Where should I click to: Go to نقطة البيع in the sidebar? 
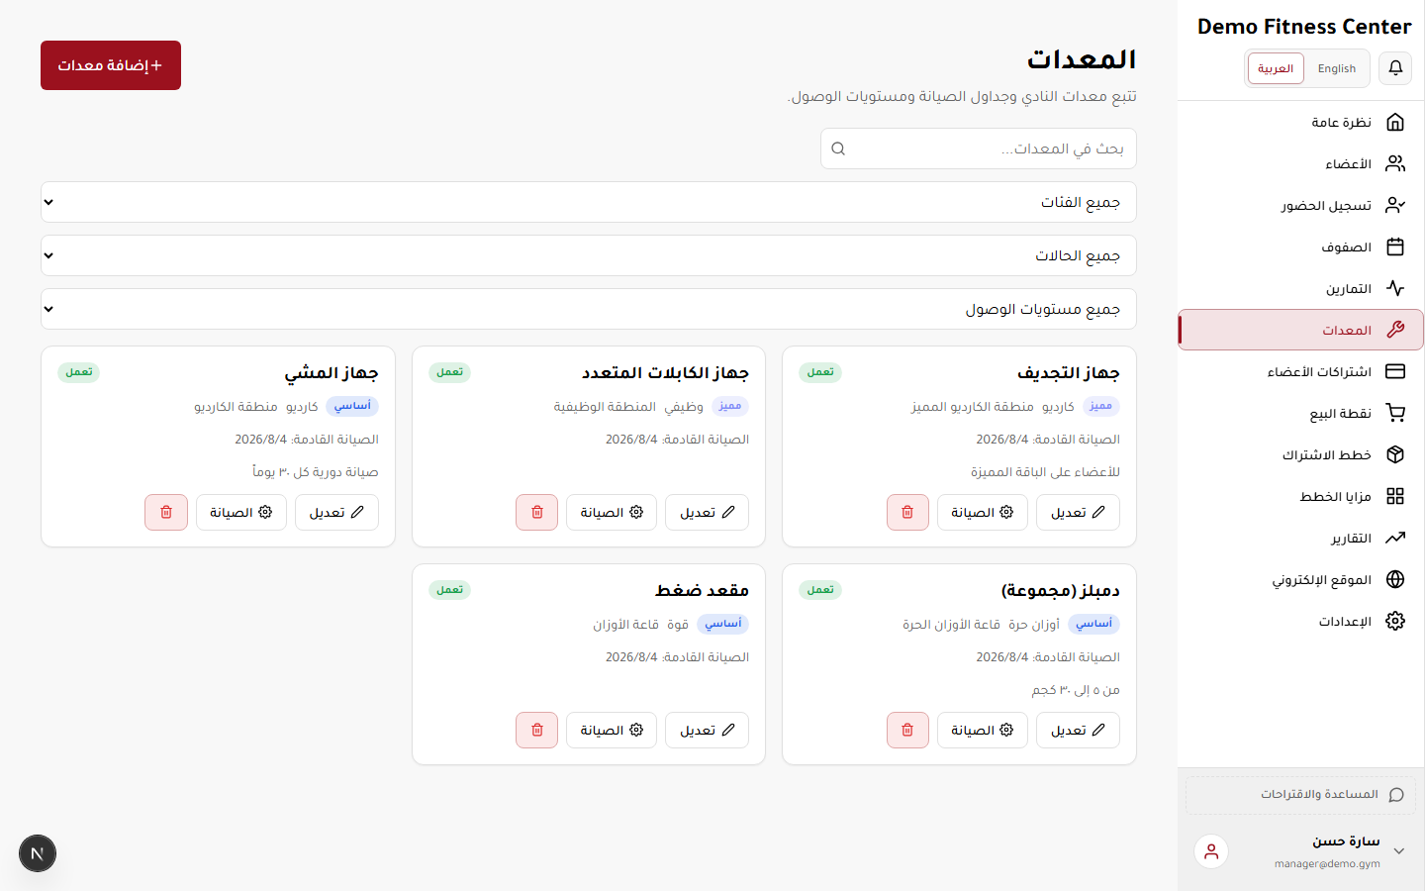coord(1300,413)
